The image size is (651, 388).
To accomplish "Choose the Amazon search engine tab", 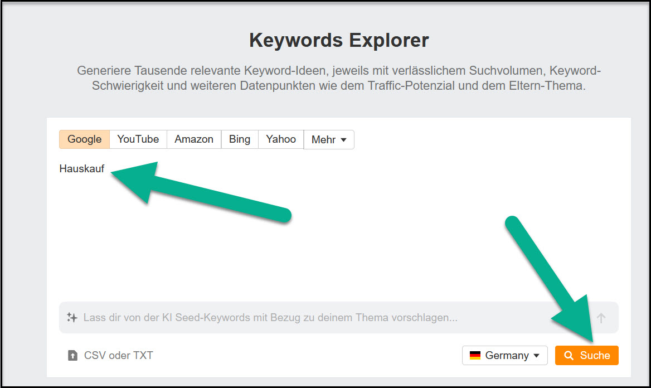I will 194,139.
